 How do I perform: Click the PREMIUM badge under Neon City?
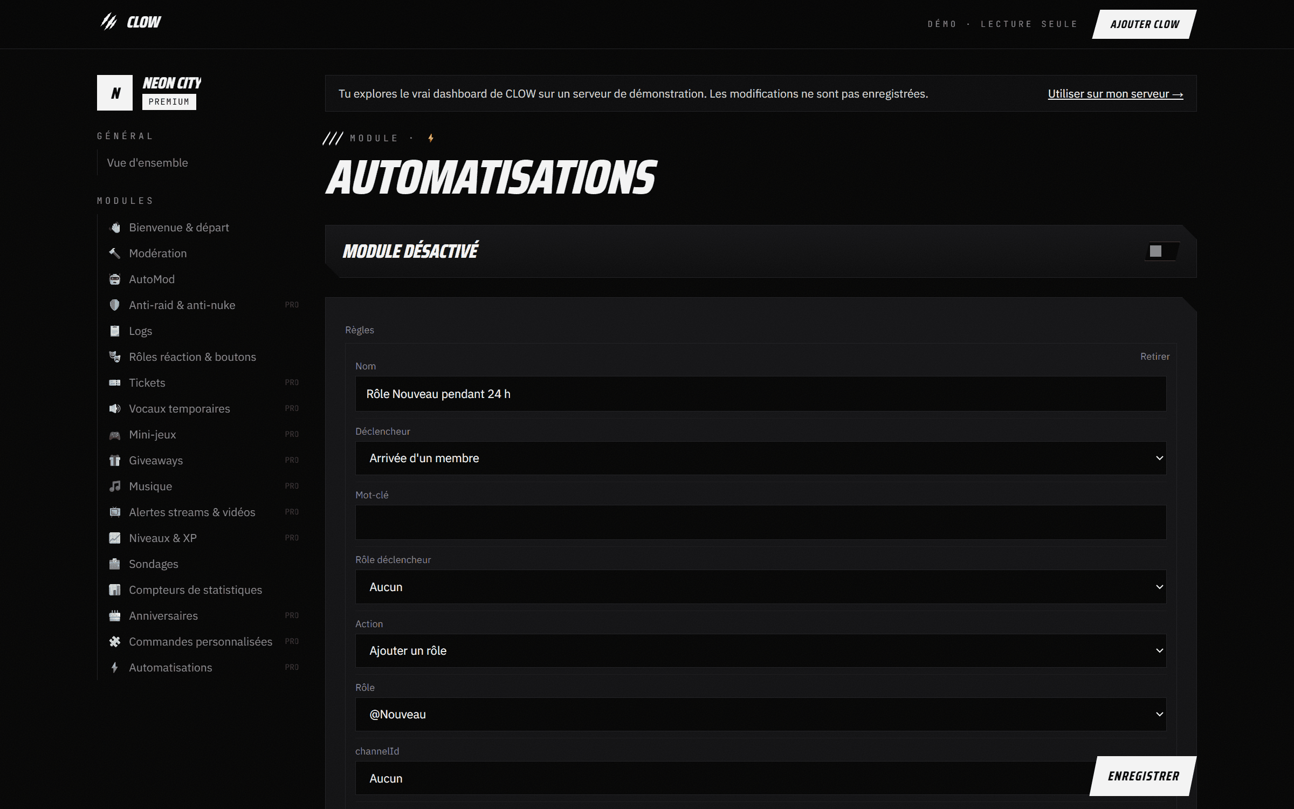pos(169,102)
